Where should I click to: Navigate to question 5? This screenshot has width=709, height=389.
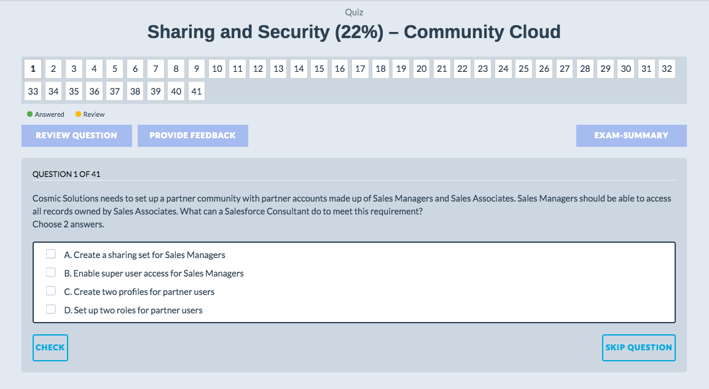115,69
